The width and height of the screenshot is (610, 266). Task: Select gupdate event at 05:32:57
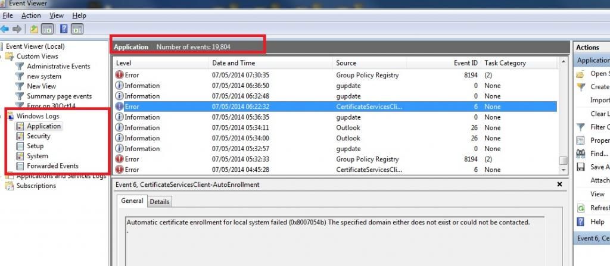336,149
